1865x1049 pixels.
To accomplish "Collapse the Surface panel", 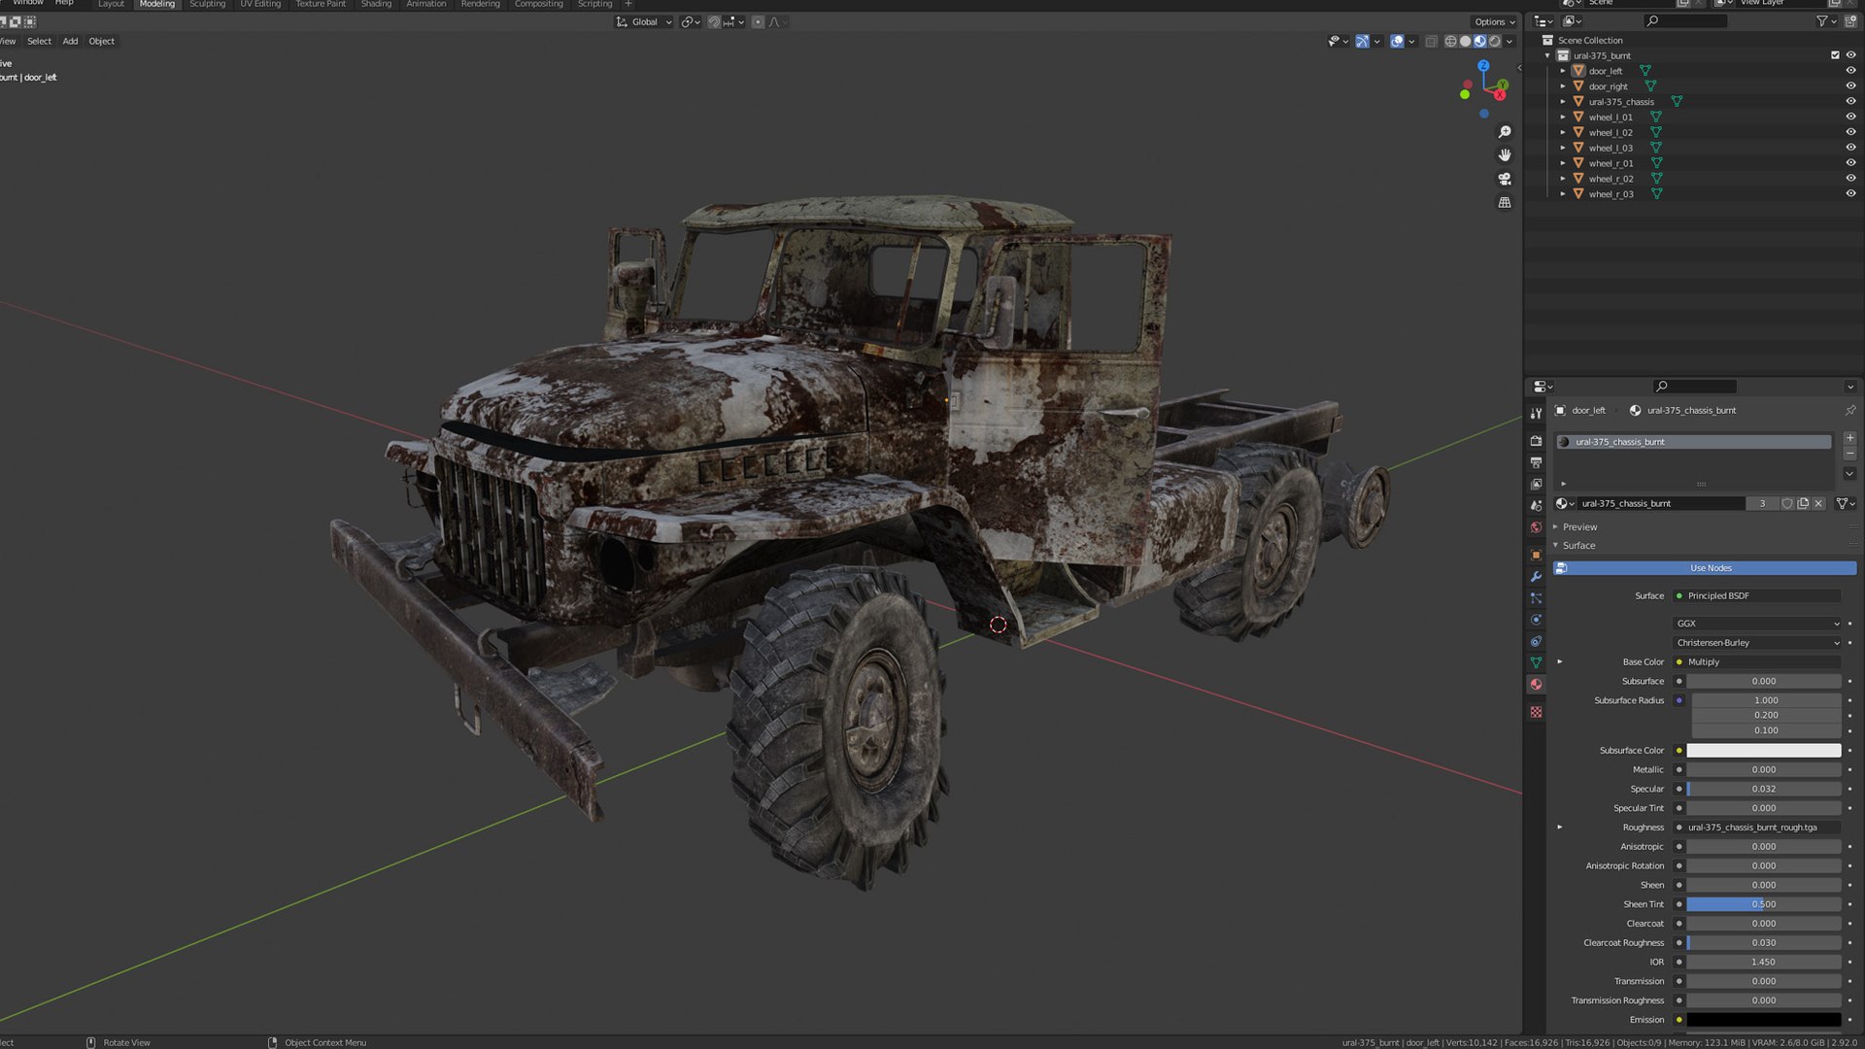I will [1578, 545].
